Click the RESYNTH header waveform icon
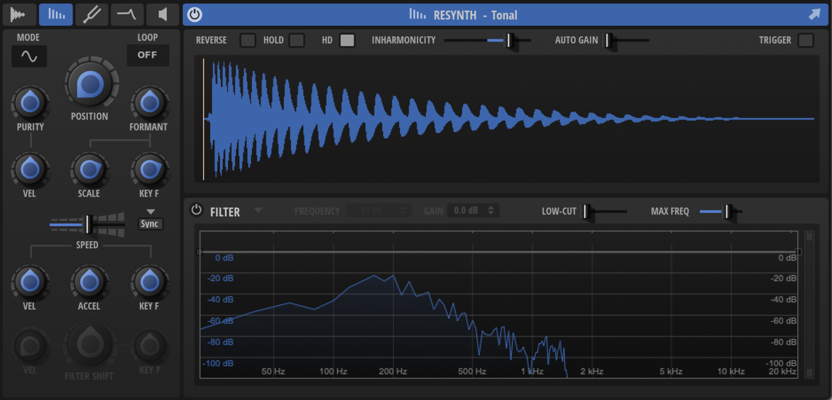Viewport: 832px width, 400px height. pyautogui.click(x=417, y=15)
